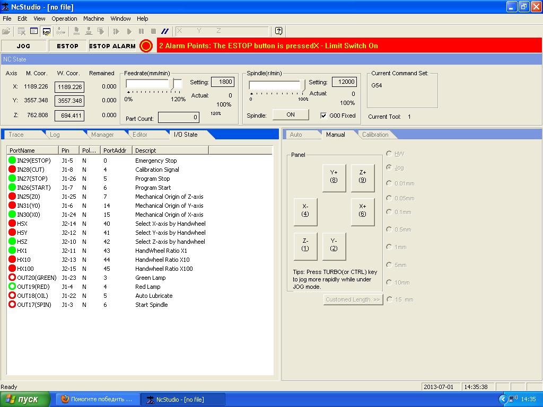Select the Jog radio button
Screen dimensions: 543x407
click(389, 167)
